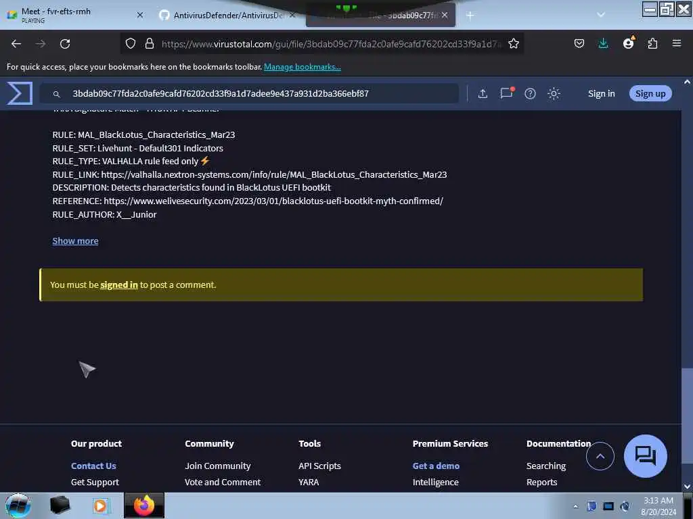This screenshot has height=519, width=693.
Task: Open the Pocket save icon
Action: pos(579,44)
